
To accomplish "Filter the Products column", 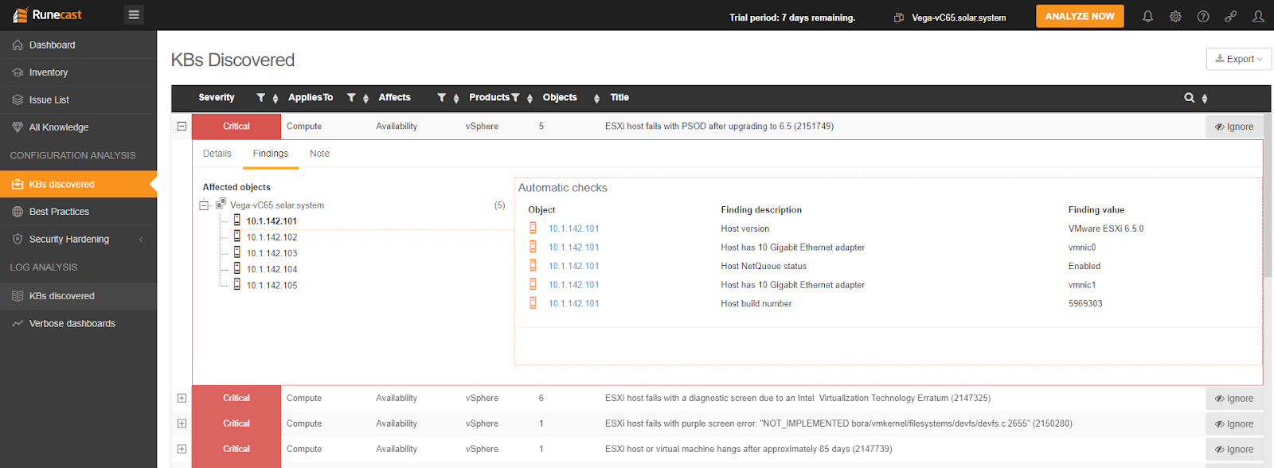I will (515, 98).
